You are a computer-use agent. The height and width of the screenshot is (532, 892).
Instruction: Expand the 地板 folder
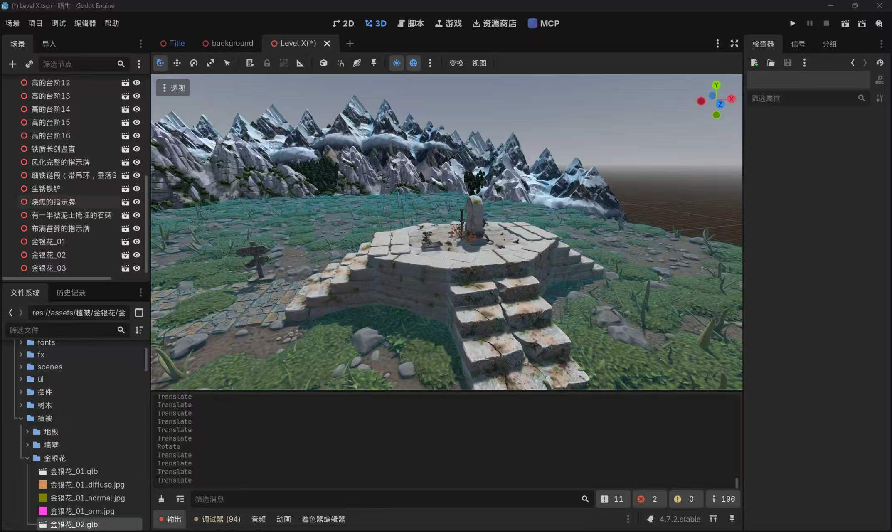click(27, 432)
